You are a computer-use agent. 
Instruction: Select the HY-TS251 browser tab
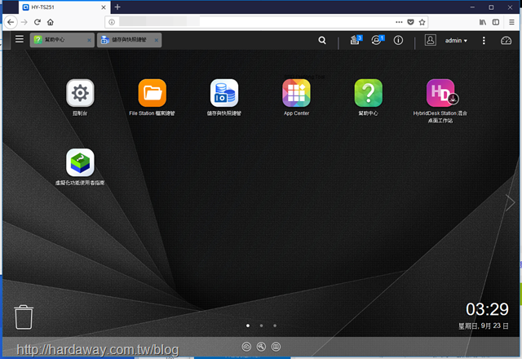pyautogui.click(x=64, y=7)
